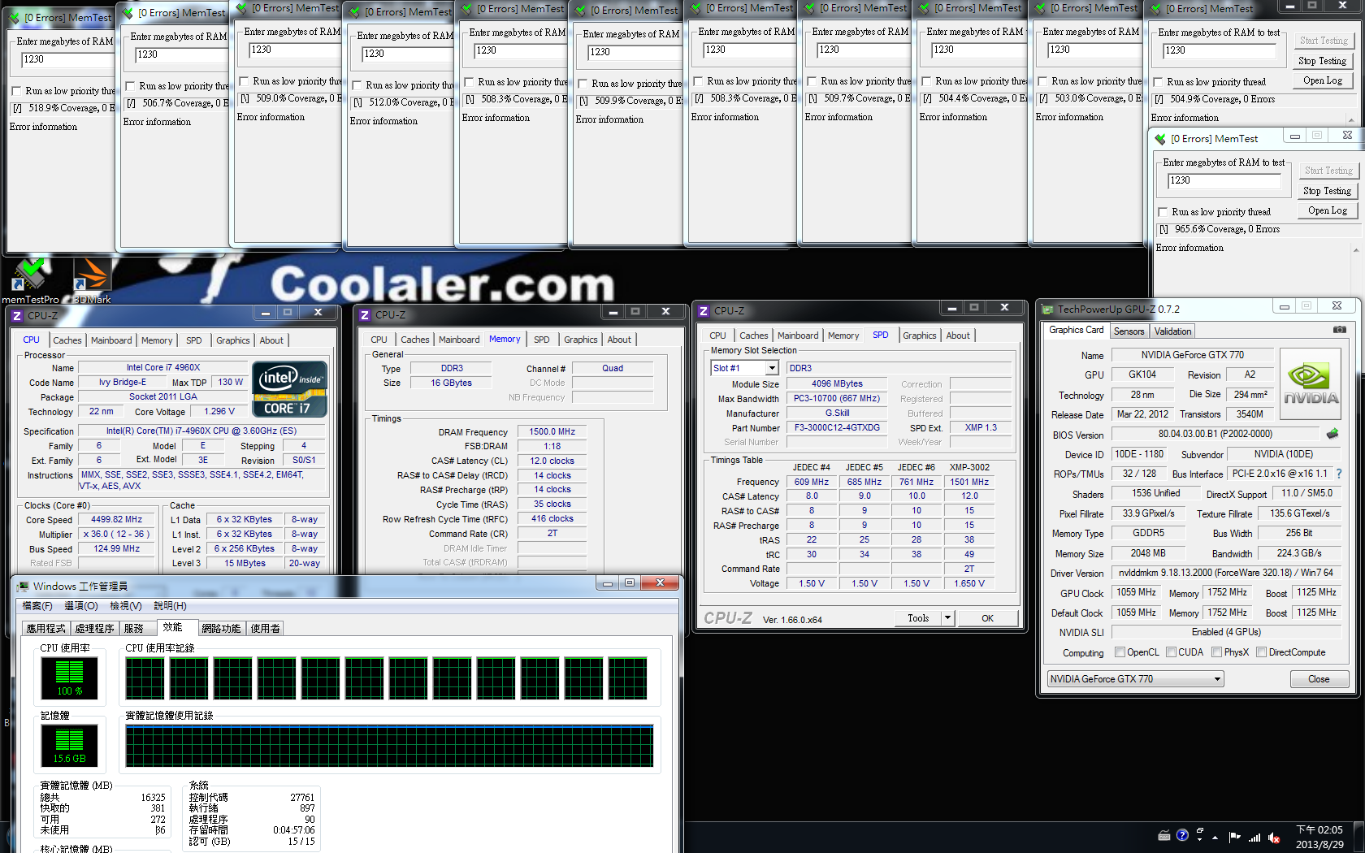
Task: Click the Part Number F3-3000C12-4GTXDG value
Action: [x=837, y=428]
